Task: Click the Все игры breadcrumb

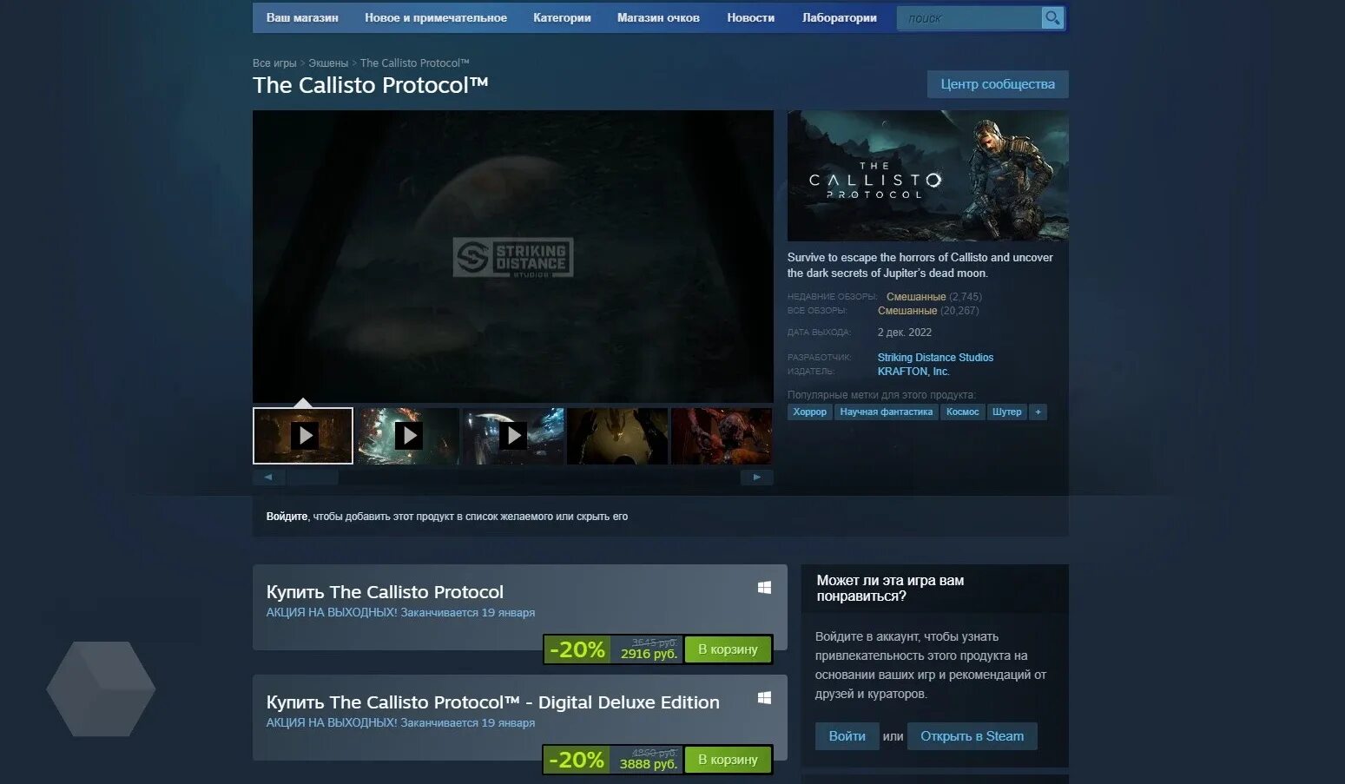Action: pyautogui.click(x=274, y=63)
